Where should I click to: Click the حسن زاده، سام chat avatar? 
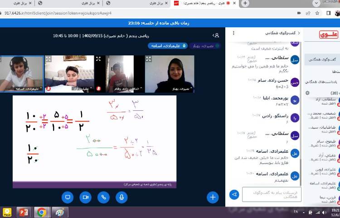(x=295, y=82)
